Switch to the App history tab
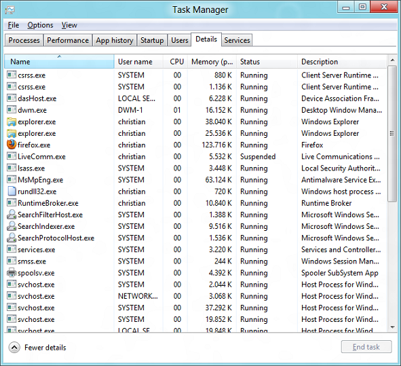 pyautogui.click(x=115, y=41)
